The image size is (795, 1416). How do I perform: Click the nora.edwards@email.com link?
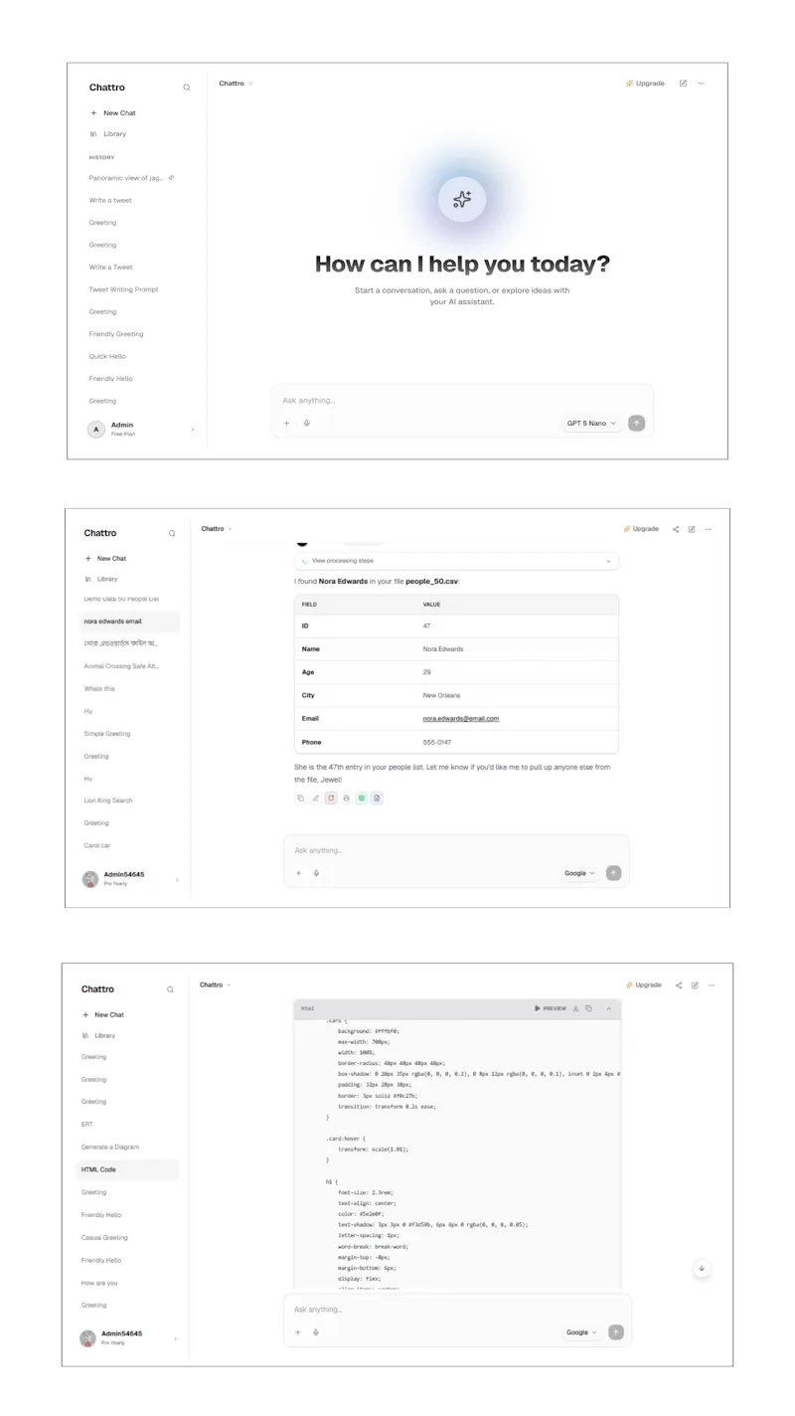coord(461,718)
